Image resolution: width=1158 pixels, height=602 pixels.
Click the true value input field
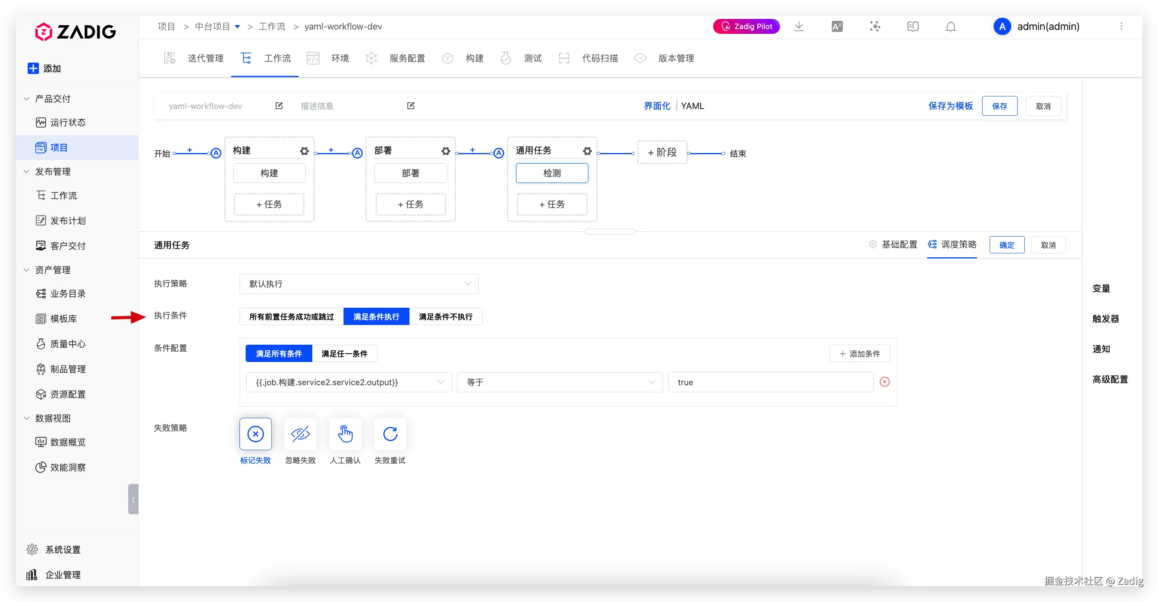pos(770,382)
